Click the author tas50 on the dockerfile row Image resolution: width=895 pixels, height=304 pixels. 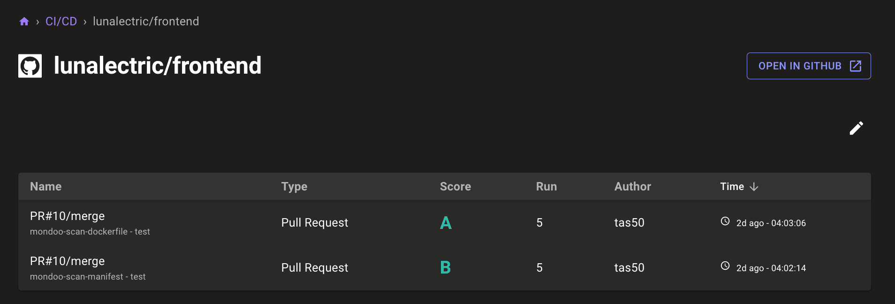click(630, 222)
